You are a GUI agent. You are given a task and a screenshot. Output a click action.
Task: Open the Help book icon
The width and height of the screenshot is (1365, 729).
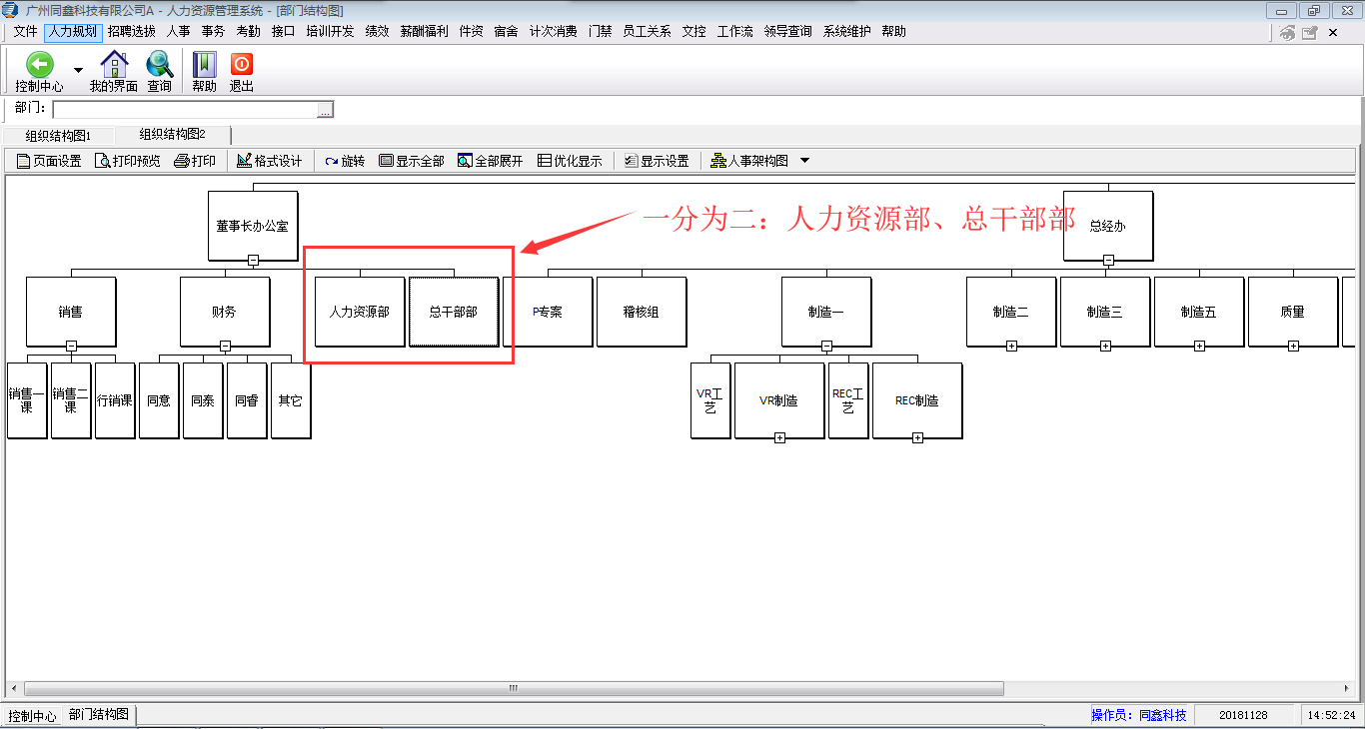tap(204, 66)
